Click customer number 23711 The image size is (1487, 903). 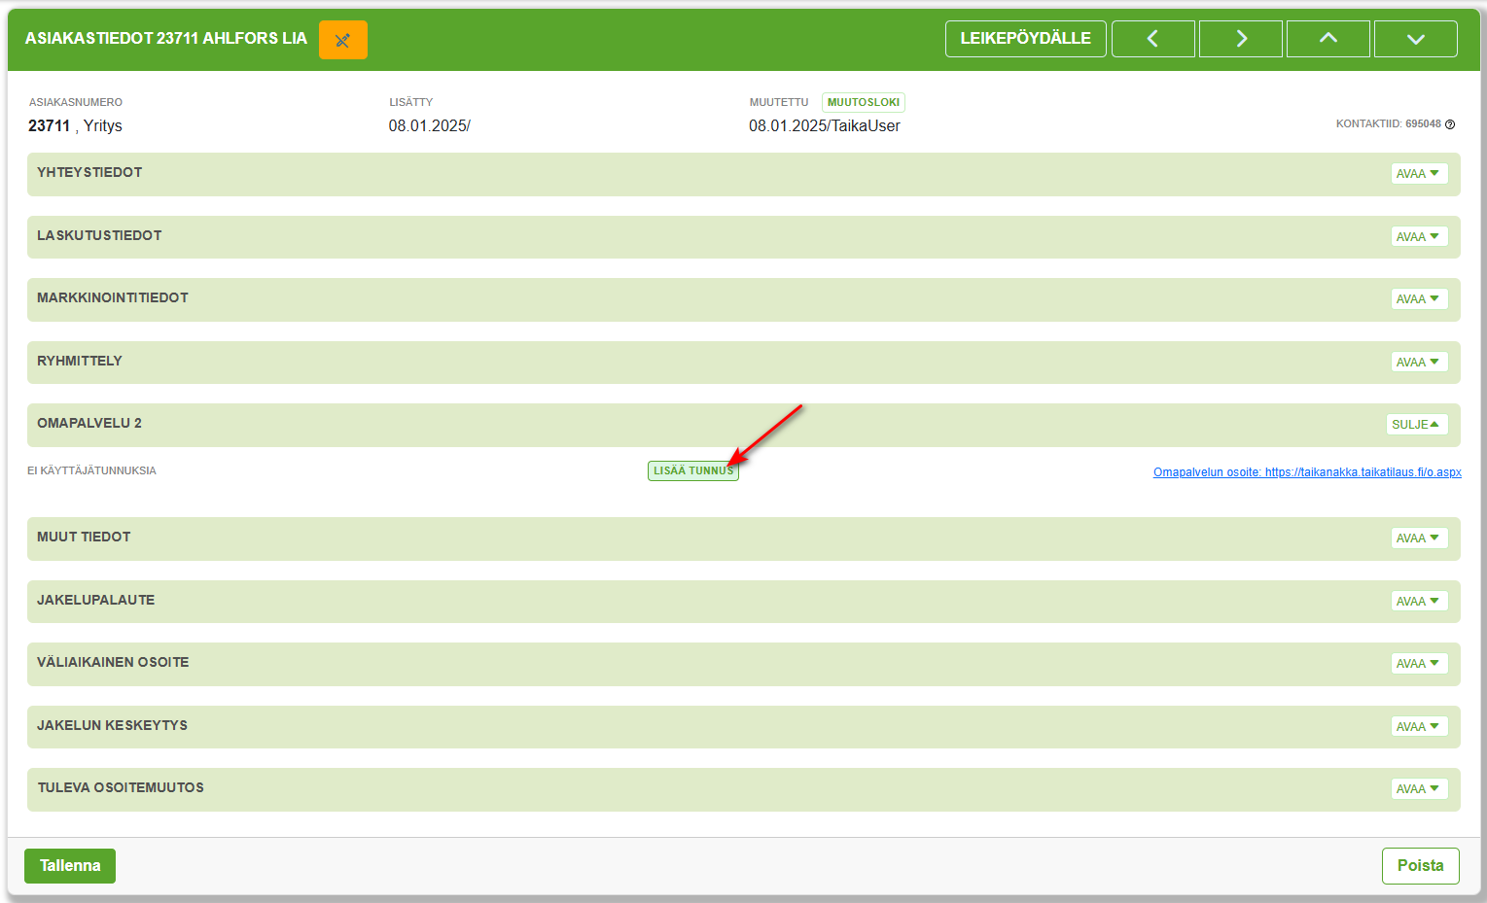tap(50, 125)
